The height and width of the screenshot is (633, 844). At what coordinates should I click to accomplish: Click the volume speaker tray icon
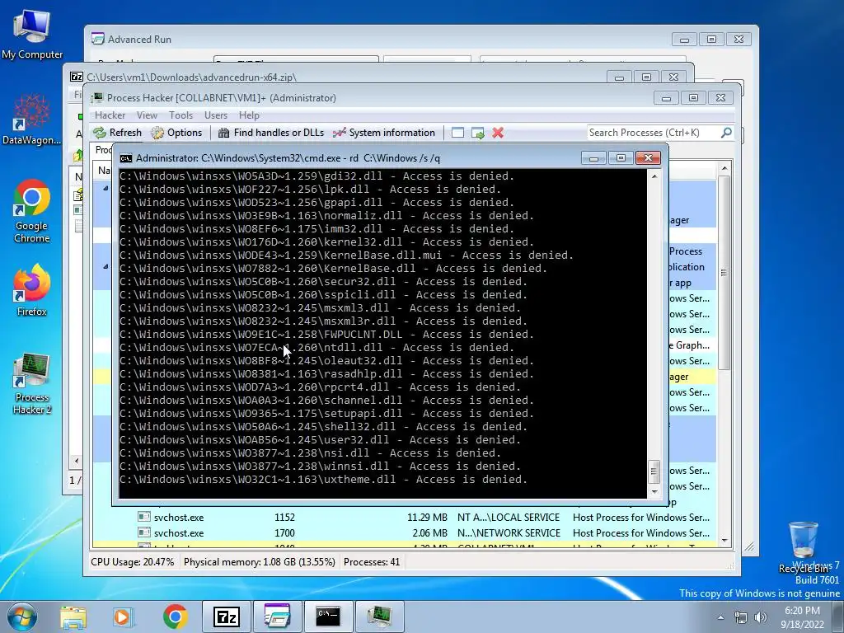(761, 617)
